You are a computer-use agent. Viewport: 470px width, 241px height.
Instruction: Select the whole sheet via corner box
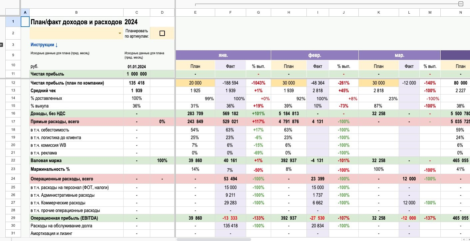point(10,12)
